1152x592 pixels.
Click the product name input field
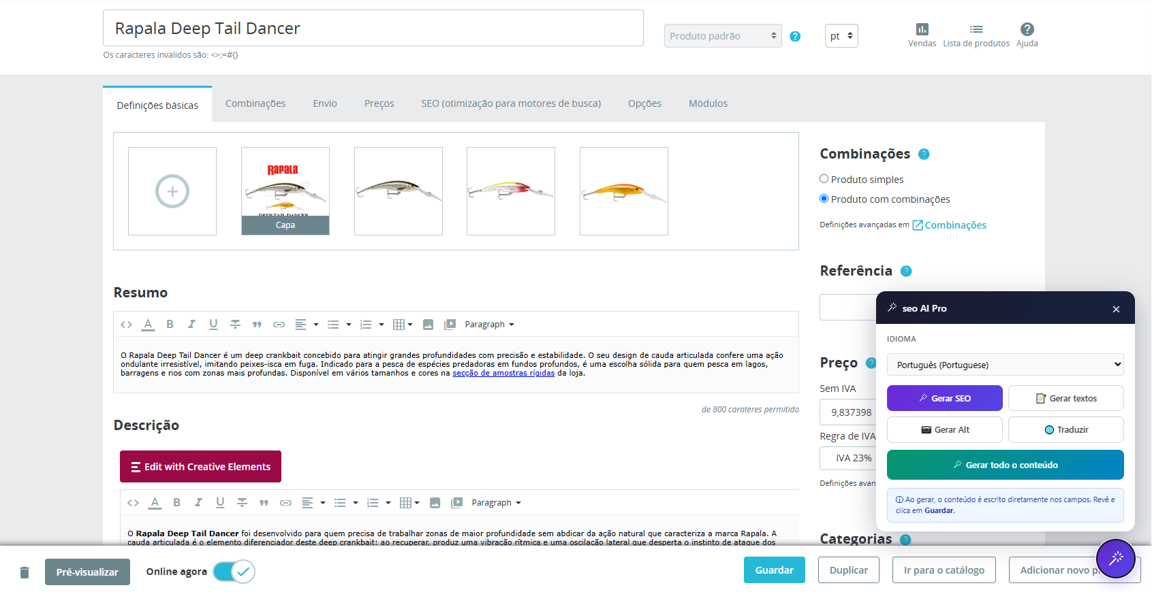click(x=373, y=28)
